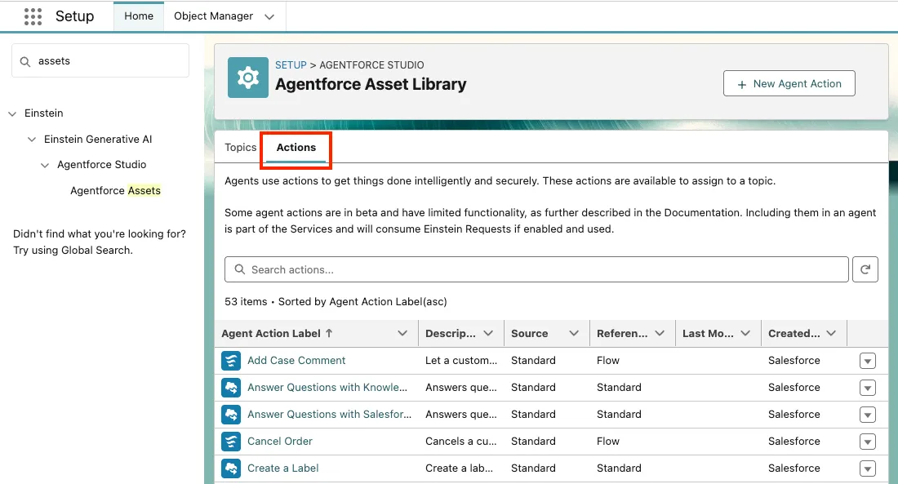The height and width of the screenshot is (484, 898).
Task: Sort by Agent Action Label arrow
Action: (329, 333)
